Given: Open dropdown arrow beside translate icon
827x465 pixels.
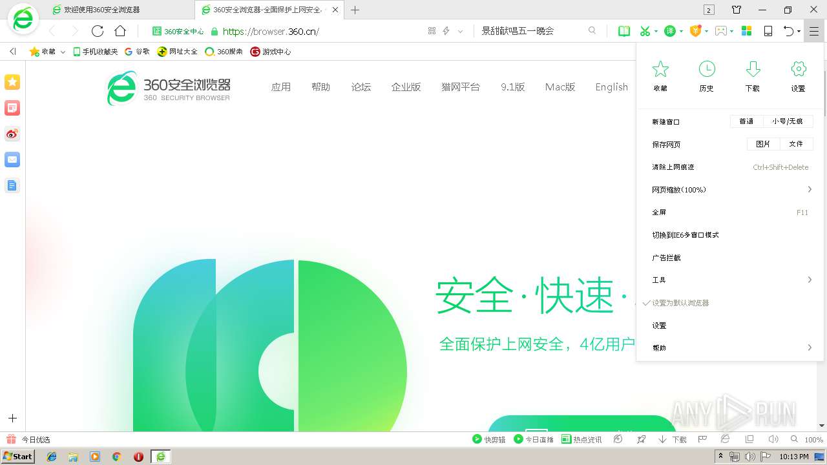Looking at the screenshot, I should pyautogui.click(x=681, y=31).
